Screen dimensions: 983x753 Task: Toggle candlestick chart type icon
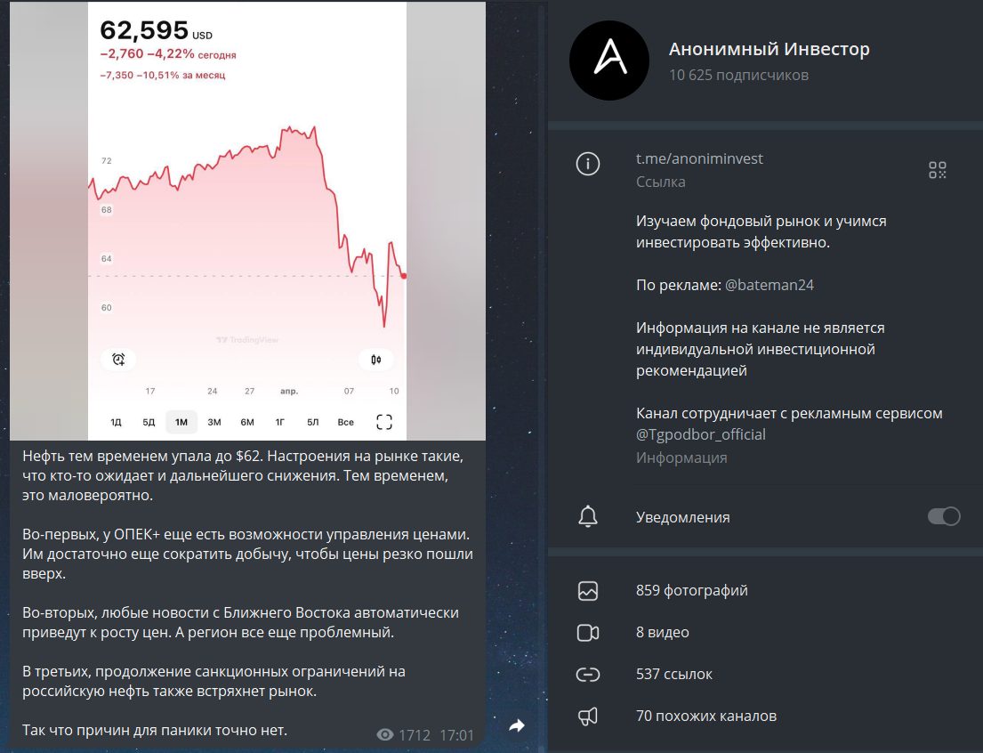pyautogui.click(x=376, y=359)
